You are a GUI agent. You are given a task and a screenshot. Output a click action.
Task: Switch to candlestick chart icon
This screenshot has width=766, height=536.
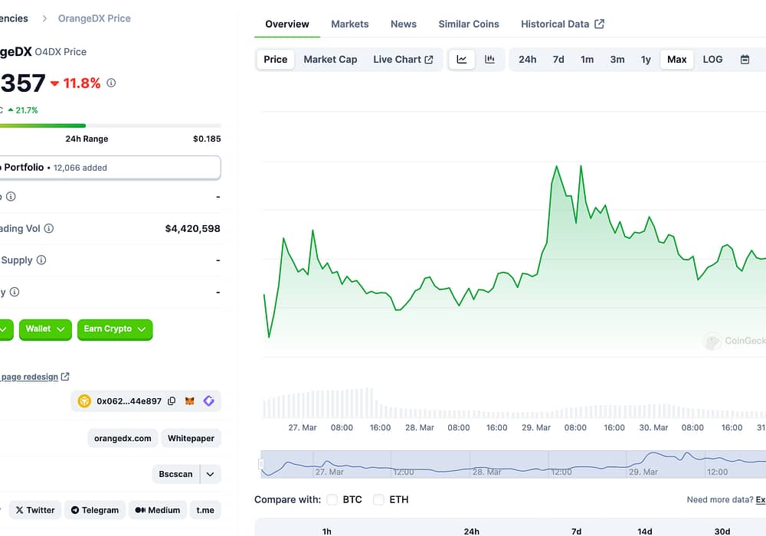[489, 60]
